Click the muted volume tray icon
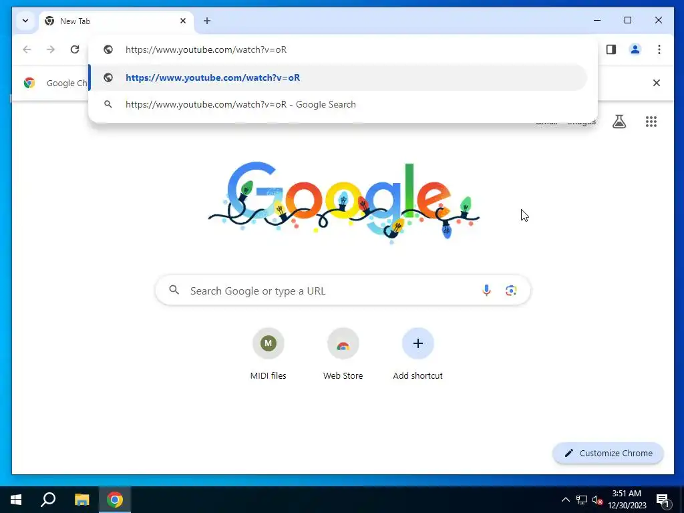This screenshot has height=513, width=684. pyautogui.click(x=597, y=500)
